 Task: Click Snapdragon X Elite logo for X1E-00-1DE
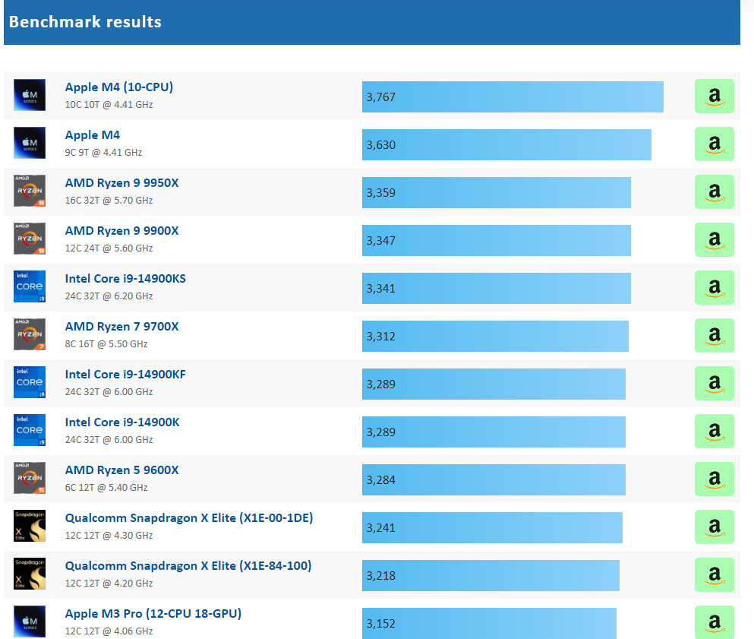[x=30, y=526]
